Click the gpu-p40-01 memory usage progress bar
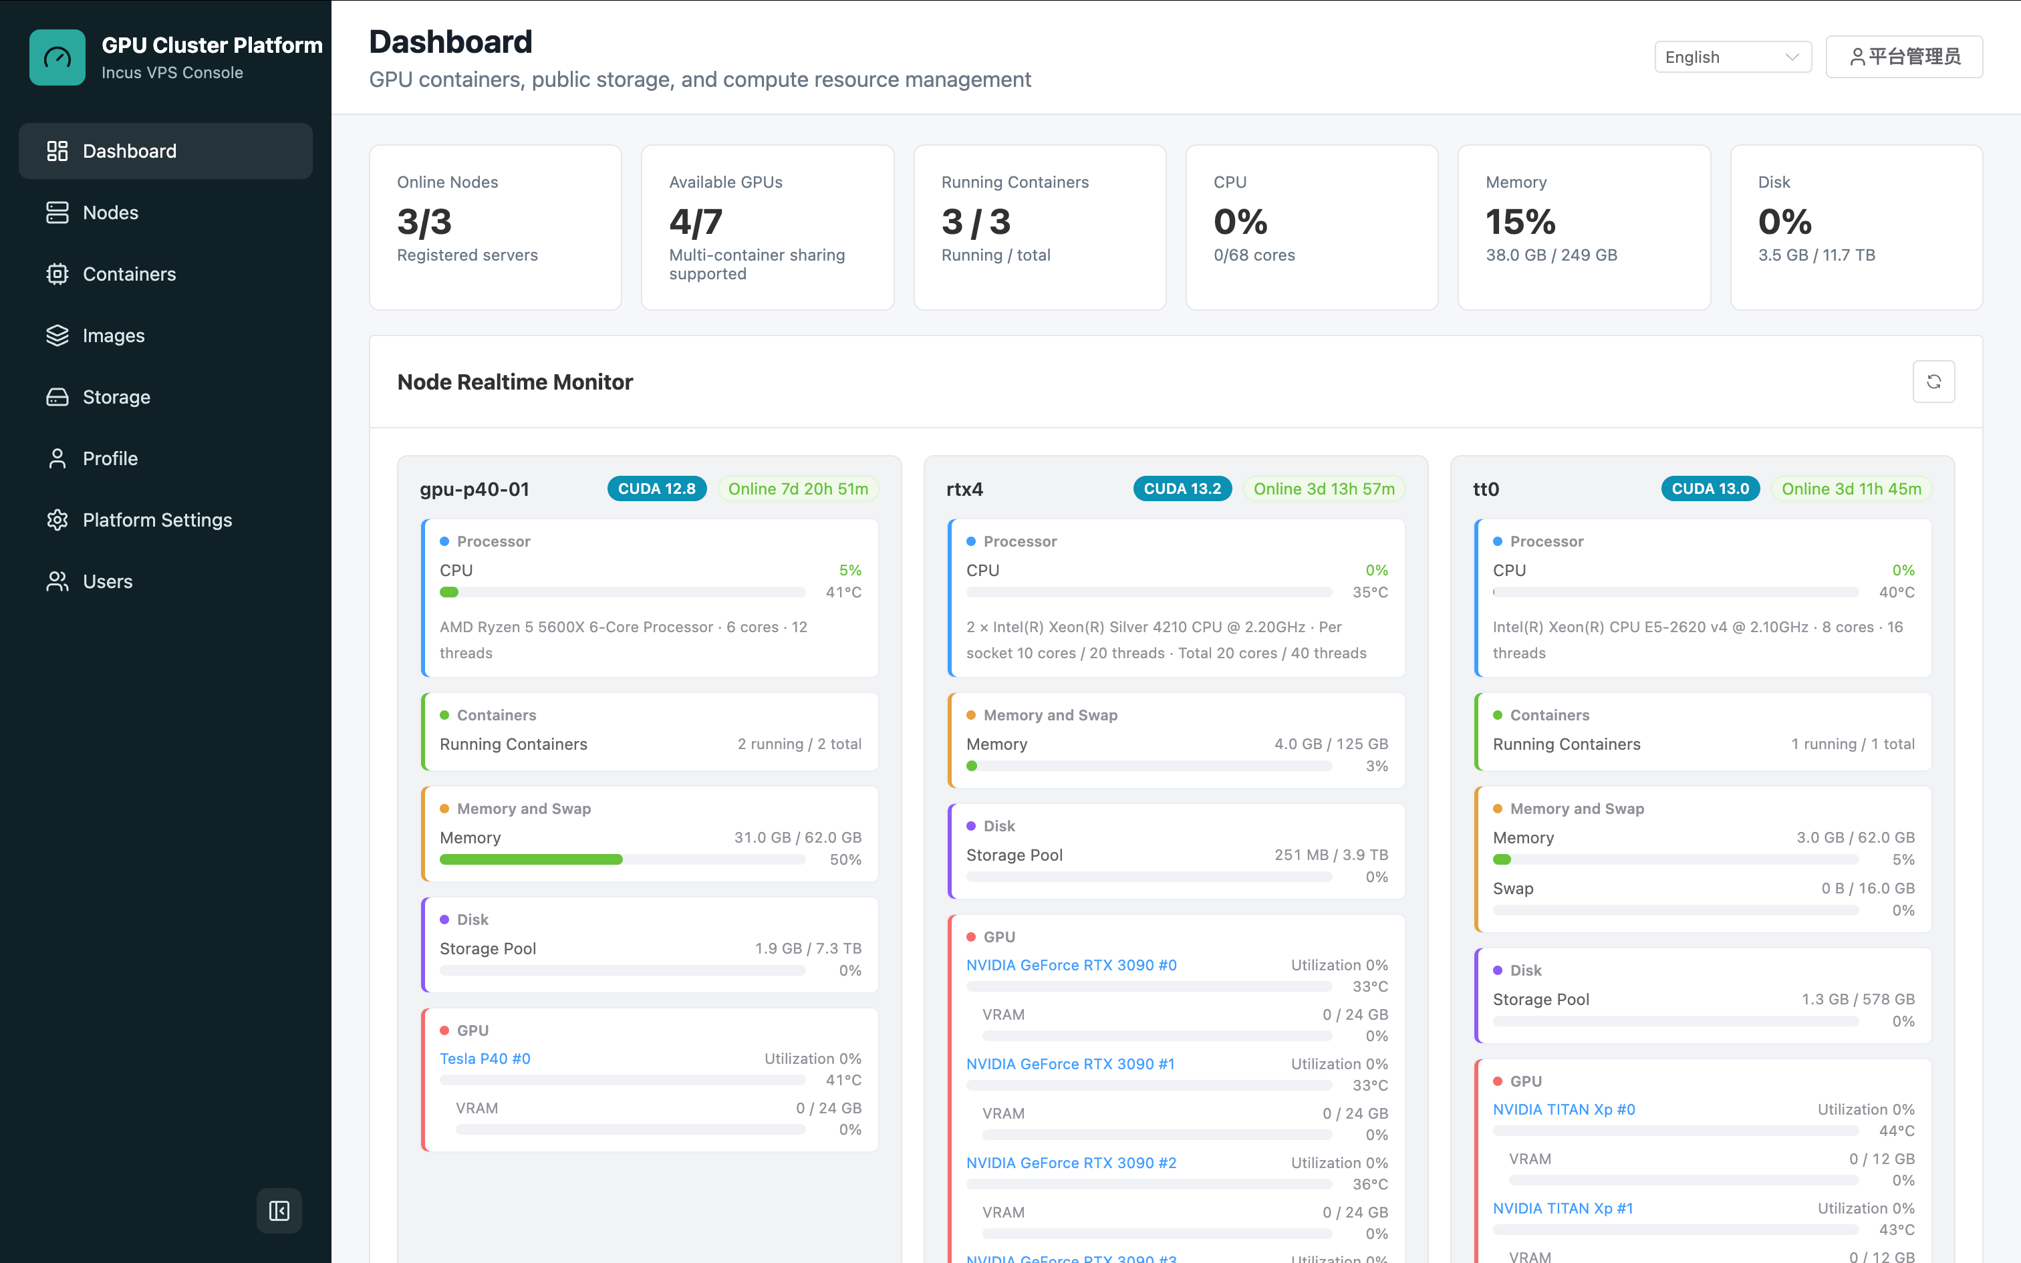 [622, 859]
